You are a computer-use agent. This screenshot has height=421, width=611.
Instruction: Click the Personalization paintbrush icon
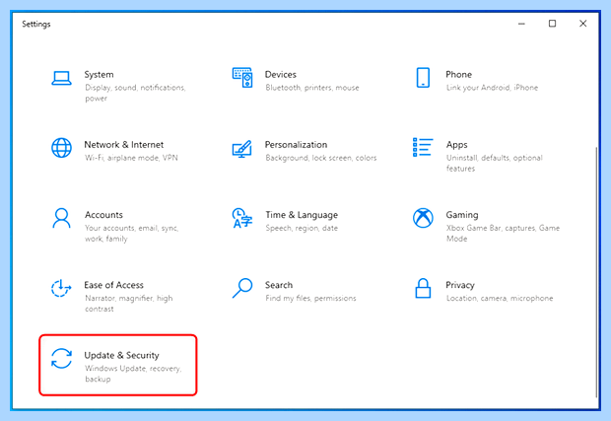coord(242,149)
